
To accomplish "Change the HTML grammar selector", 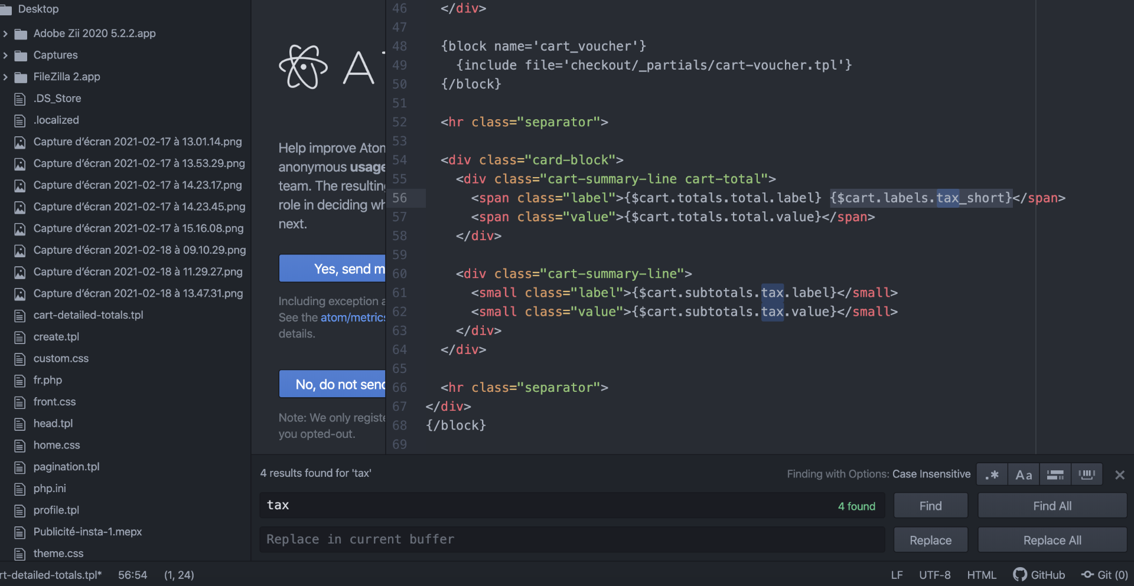I will (982, 575).
